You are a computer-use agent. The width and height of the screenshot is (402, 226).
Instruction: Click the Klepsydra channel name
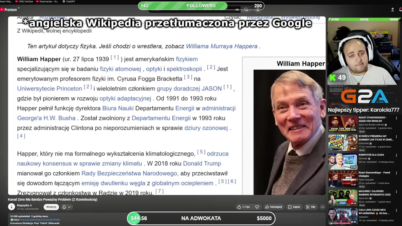(23, 205)
